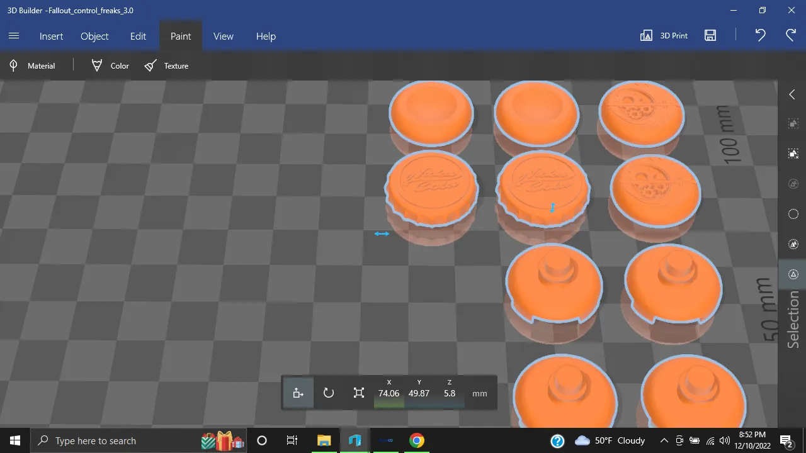Open File Explorer from the taskbar

tap(324, 440)
